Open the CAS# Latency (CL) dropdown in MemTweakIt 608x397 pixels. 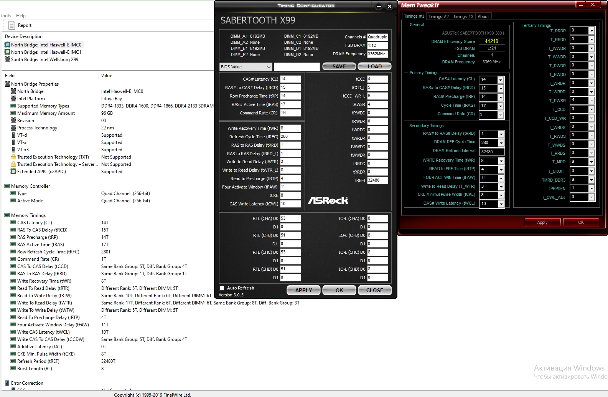click(x=501, y=80)
